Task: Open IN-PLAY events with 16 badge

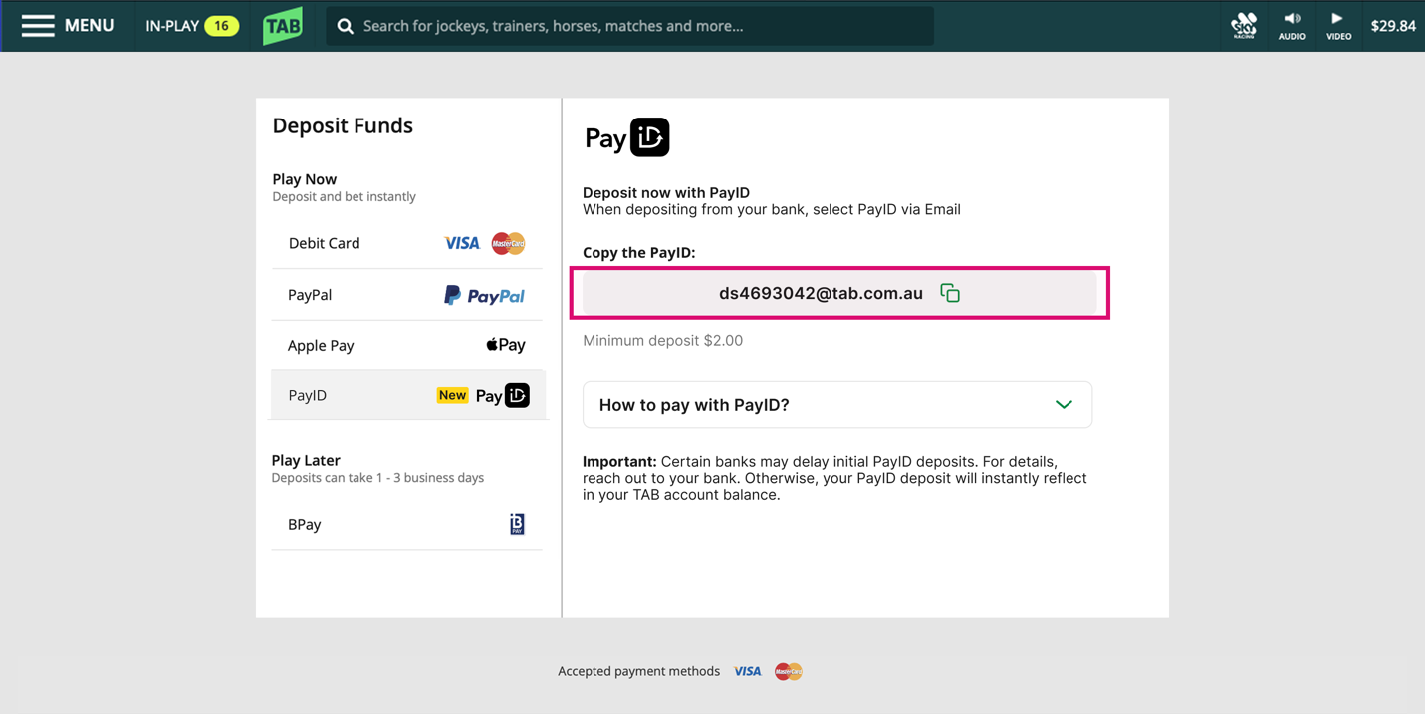Action: tap(191, 26)
